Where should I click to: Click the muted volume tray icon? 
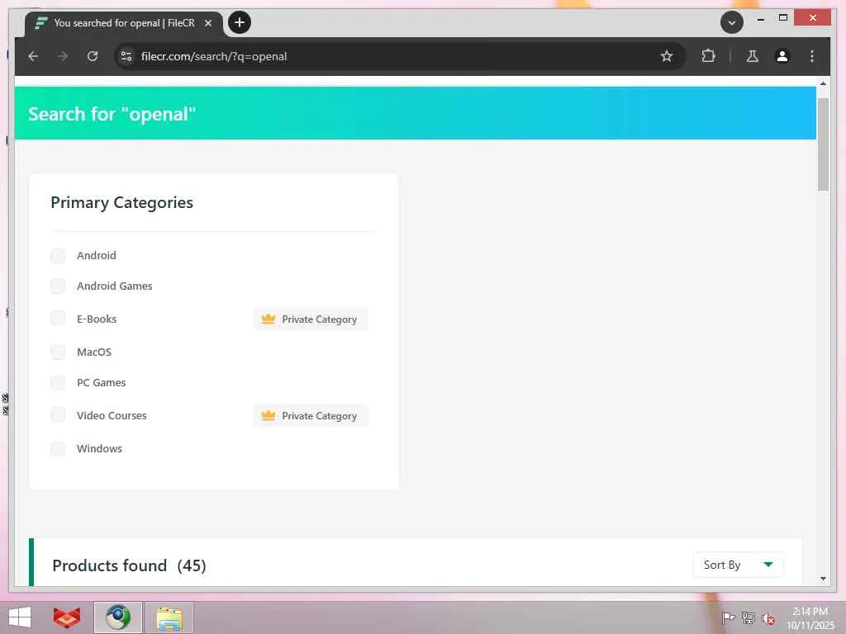pos(768,618)
